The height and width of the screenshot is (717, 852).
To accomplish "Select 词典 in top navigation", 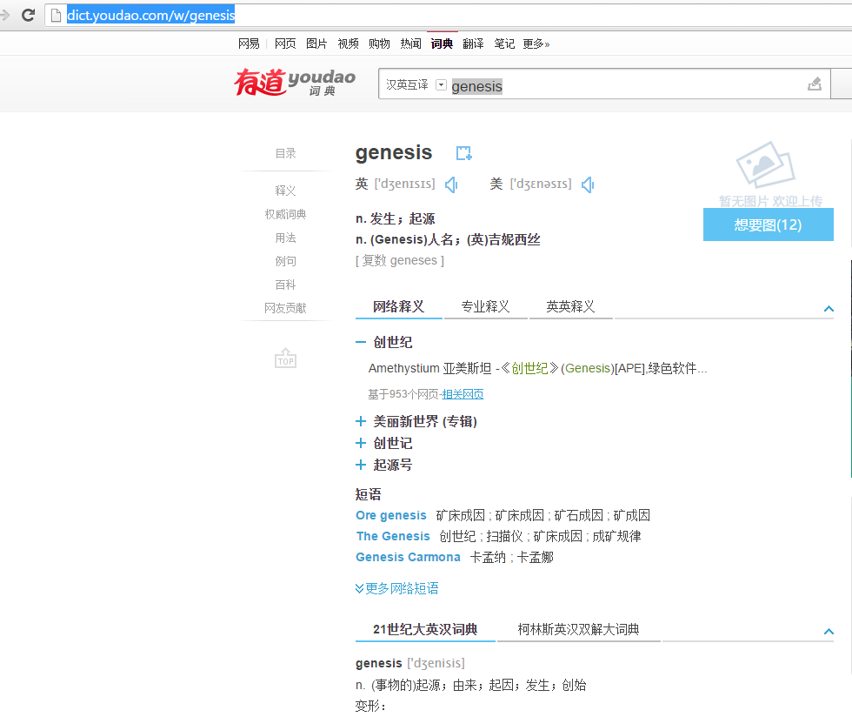I will (442, 44).
